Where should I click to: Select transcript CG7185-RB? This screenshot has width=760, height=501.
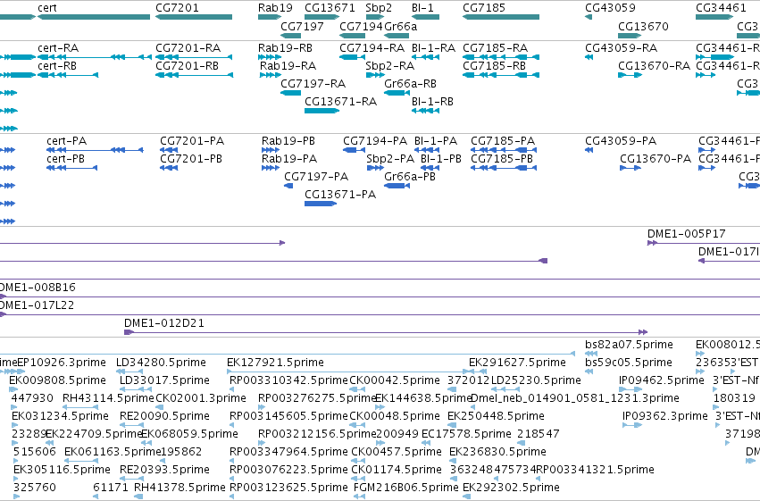494,66
